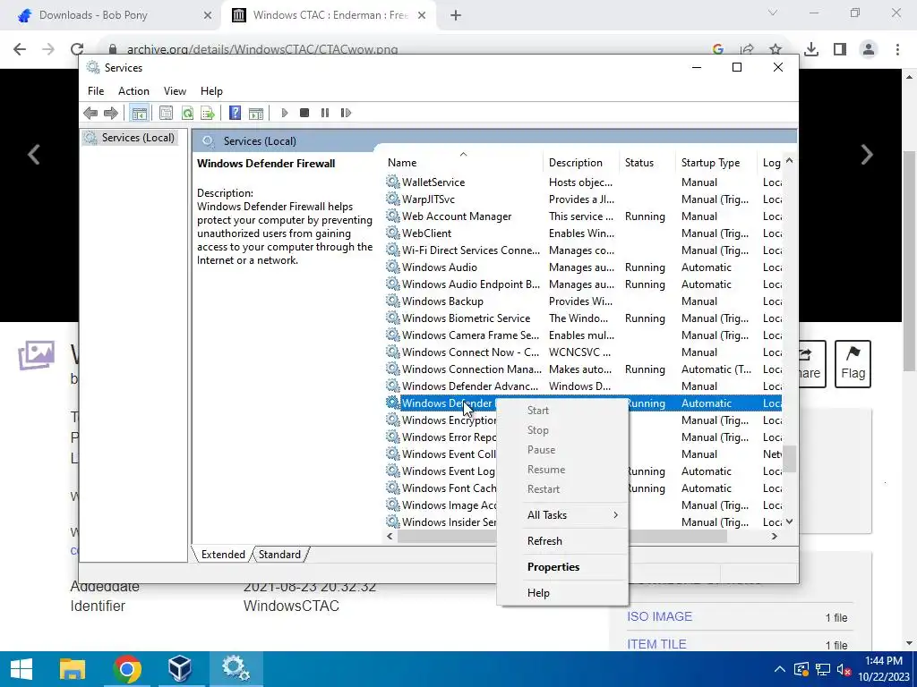Click the muted volume tray icon
The image size is (917, 687).
844,669
